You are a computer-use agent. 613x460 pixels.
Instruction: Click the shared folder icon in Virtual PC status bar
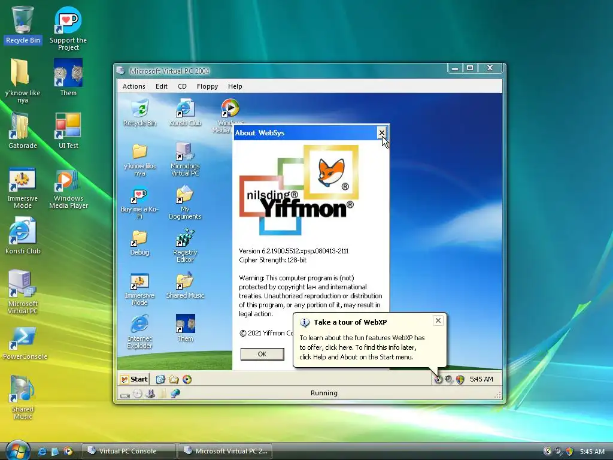tap(163, 393)
